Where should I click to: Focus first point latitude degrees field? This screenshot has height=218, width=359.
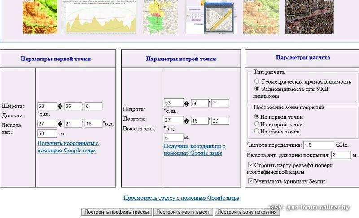pos(48,106)
